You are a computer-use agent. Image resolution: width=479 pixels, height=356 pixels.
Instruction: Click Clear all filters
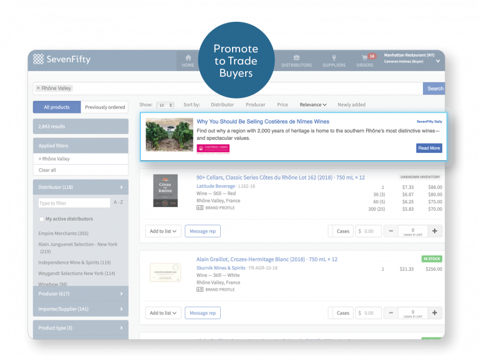point(47,170)
